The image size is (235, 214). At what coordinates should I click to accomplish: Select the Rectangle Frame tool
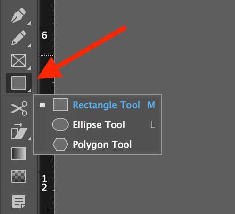click(19, 60)
